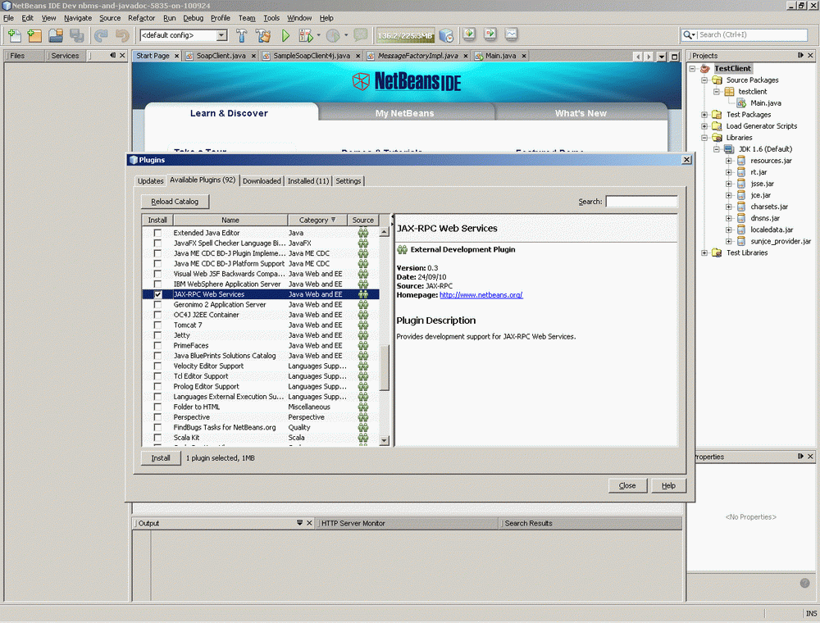Click the plugin Search input field
This screenshot has width=820, height=623.
tap(641, 202)
